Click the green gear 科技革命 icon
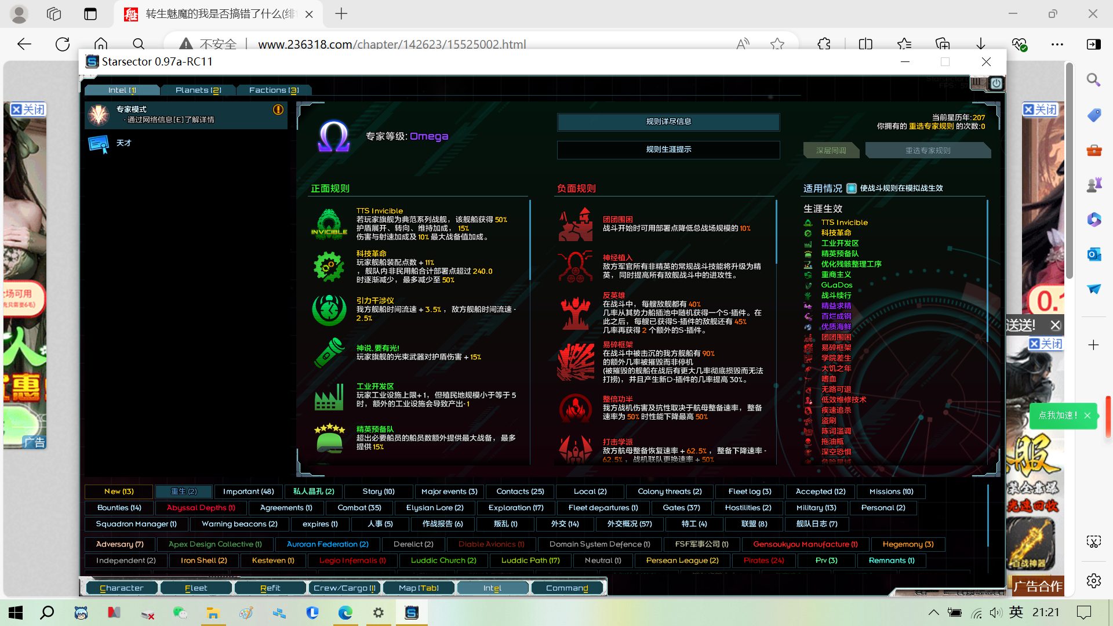 (x=329, y=267)
